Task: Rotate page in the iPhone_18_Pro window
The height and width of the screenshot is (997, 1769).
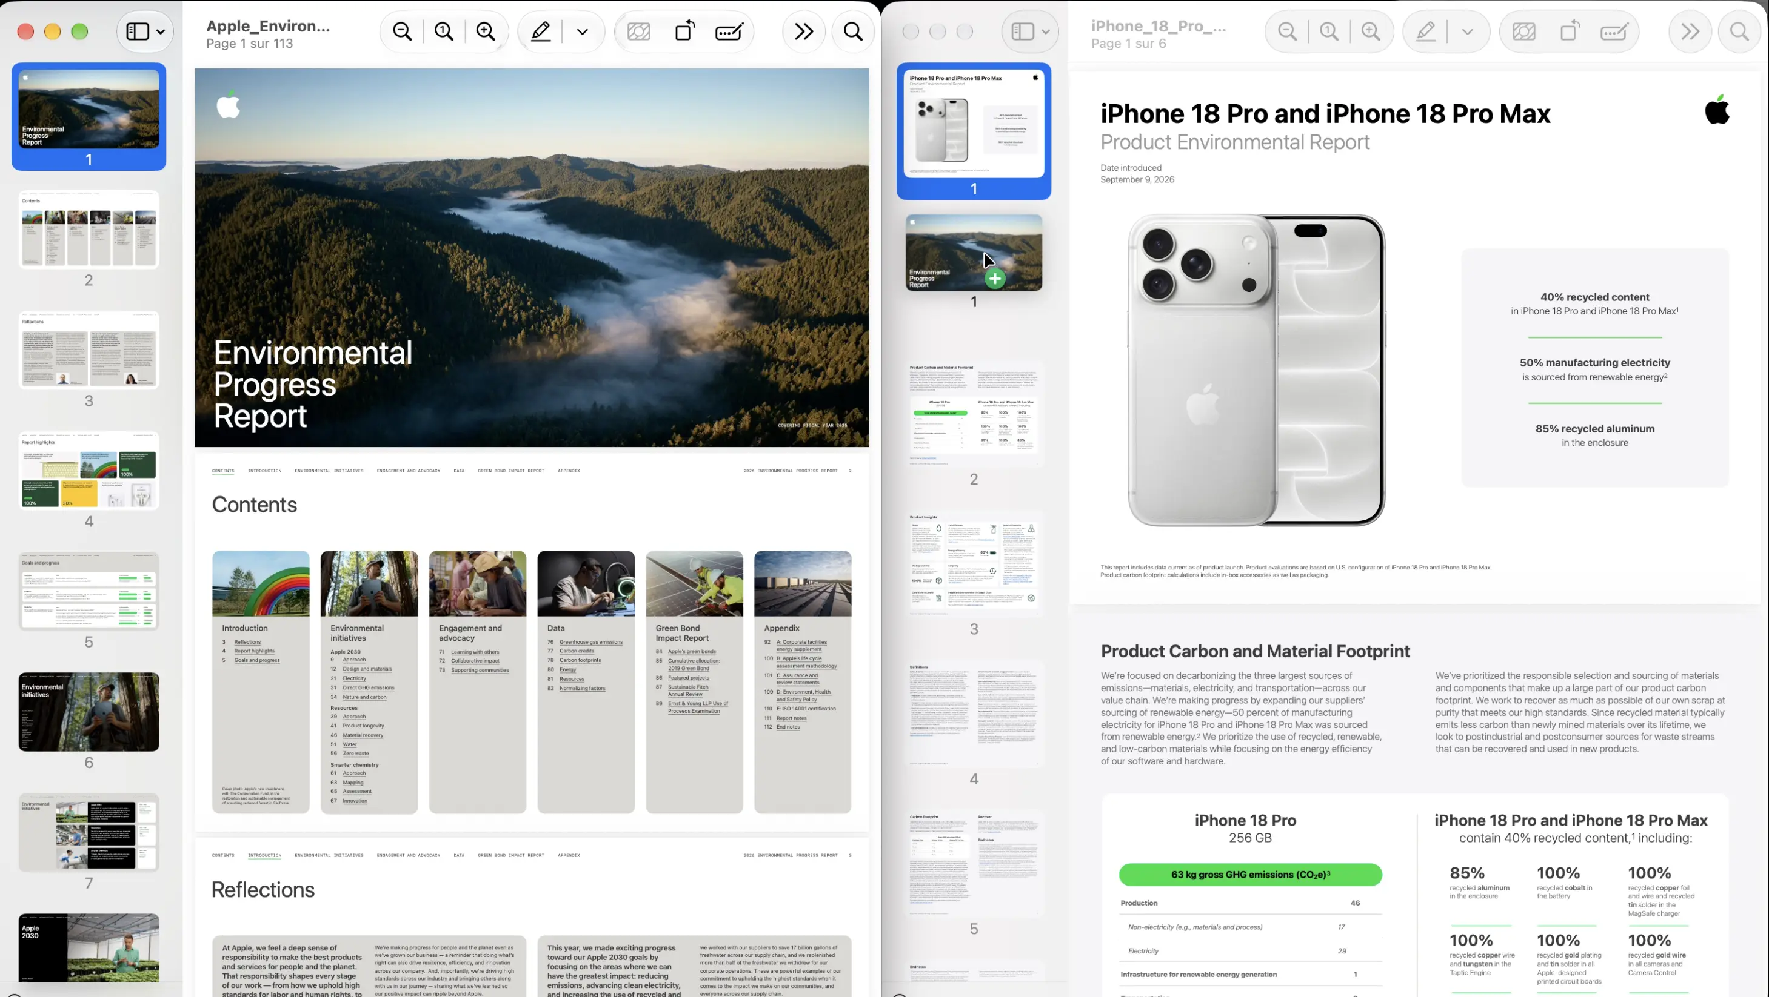Action: [x=1570, y=31]
